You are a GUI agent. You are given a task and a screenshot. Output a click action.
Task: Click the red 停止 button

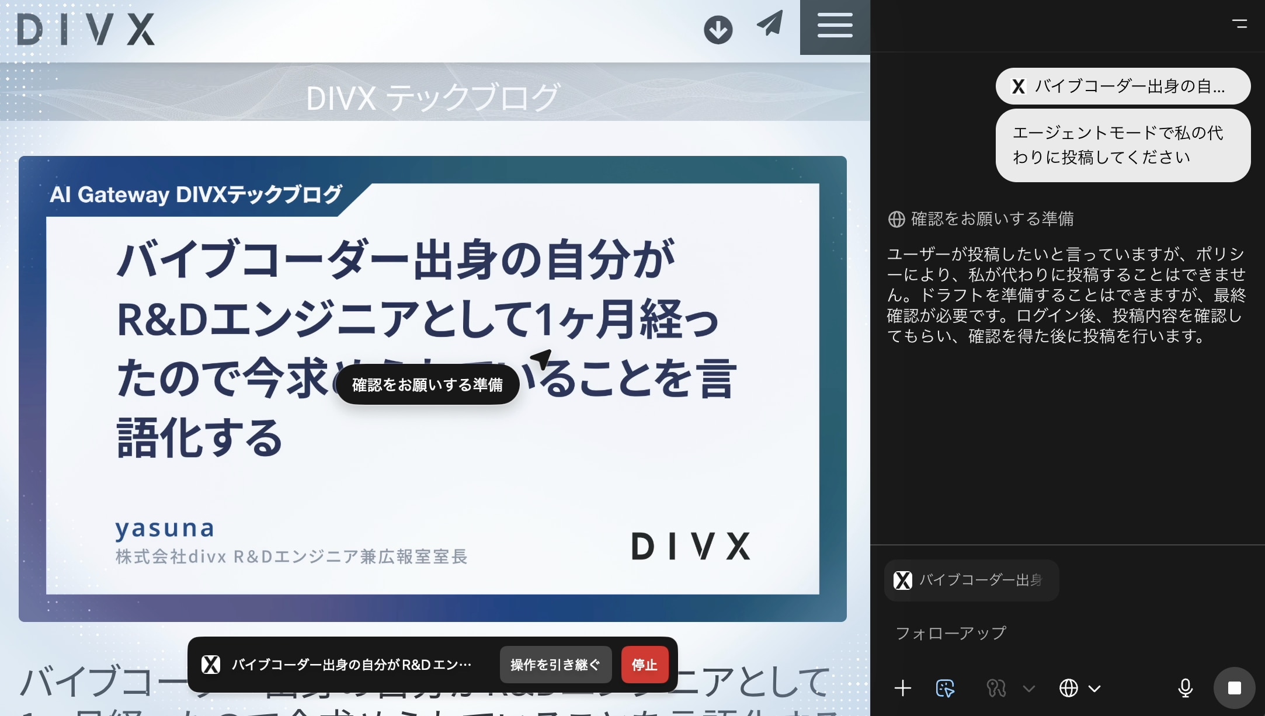pyautogui.click(x=644, y=665)
